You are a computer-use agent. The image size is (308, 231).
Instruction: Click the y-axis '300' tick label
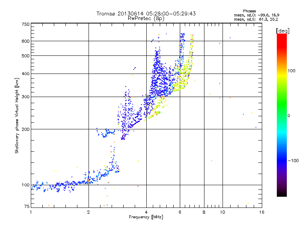(25, 97)
